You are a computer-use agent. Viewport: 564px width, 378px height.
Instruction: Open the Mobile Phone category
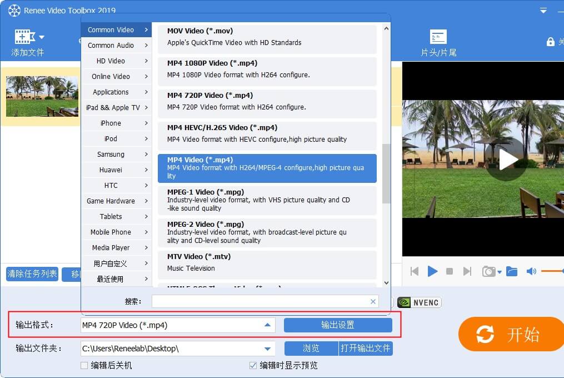point(117,232)
